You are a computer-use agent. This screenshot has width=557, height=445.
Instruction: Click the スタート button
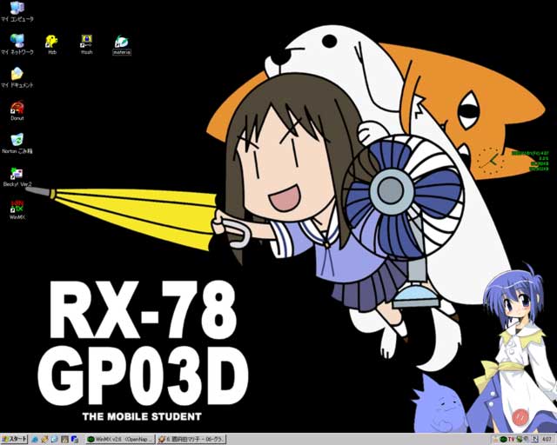[15, 439]
